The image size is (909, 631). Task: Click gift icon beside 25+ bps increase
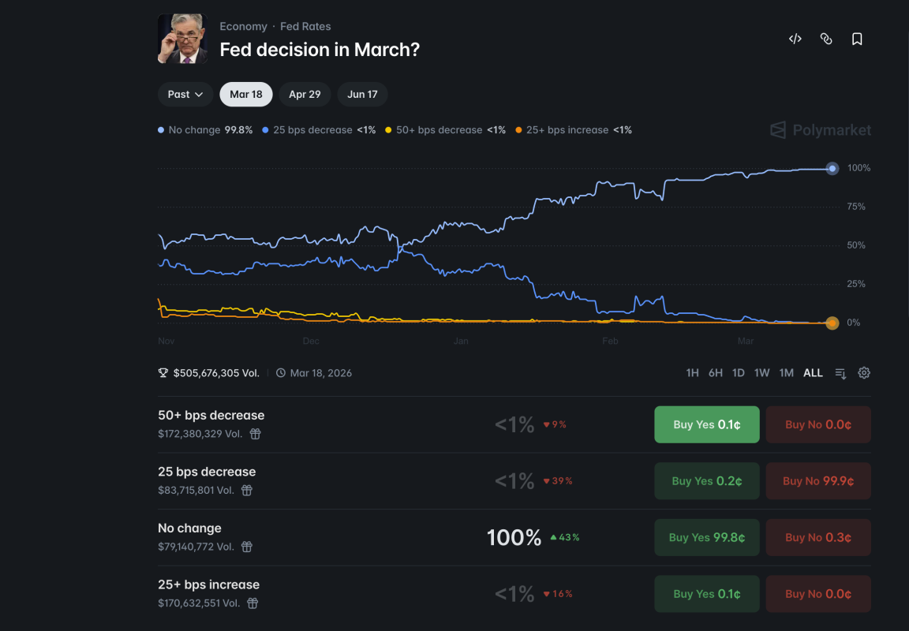(252, 603)
